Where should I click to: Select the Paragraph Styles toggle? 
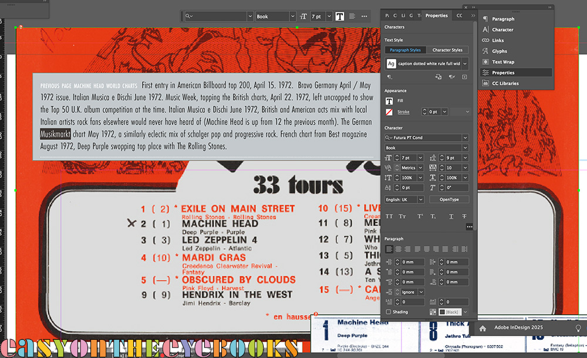(x=405, y=50)
